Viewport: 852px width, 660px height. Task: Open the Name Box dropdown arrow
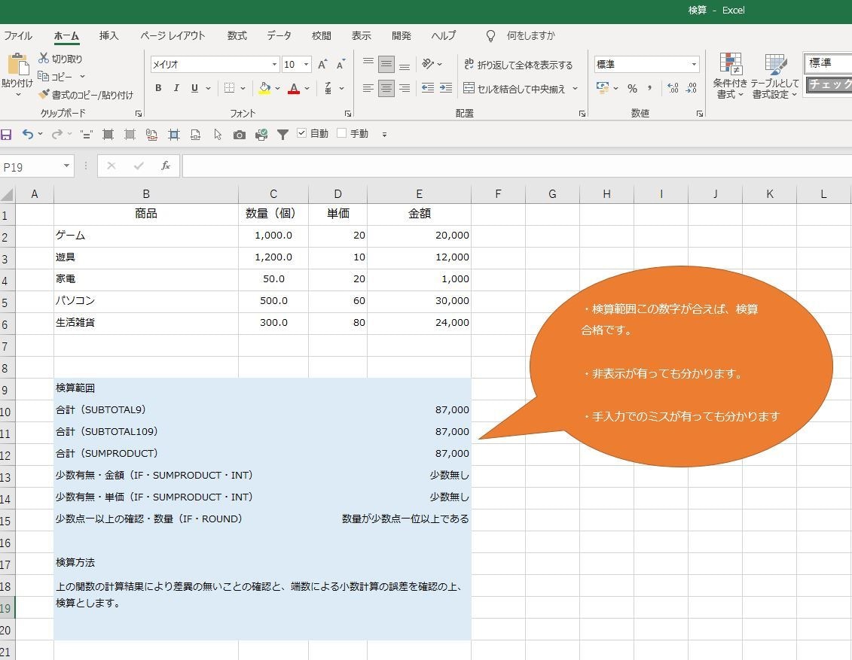(x=66, y=166)
